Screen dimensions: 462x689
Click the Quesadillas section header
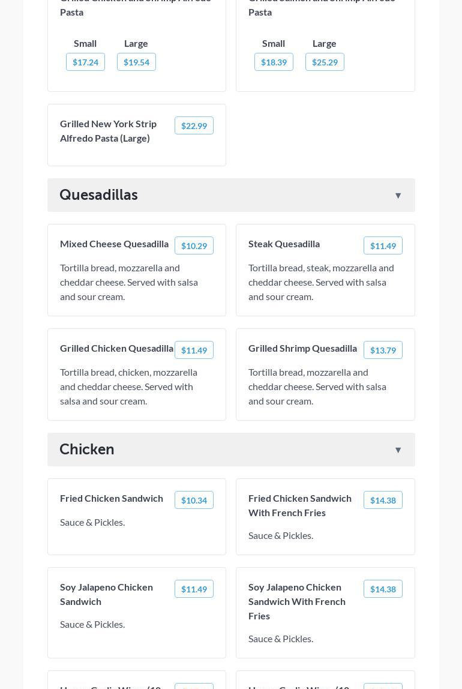(231, 195)
